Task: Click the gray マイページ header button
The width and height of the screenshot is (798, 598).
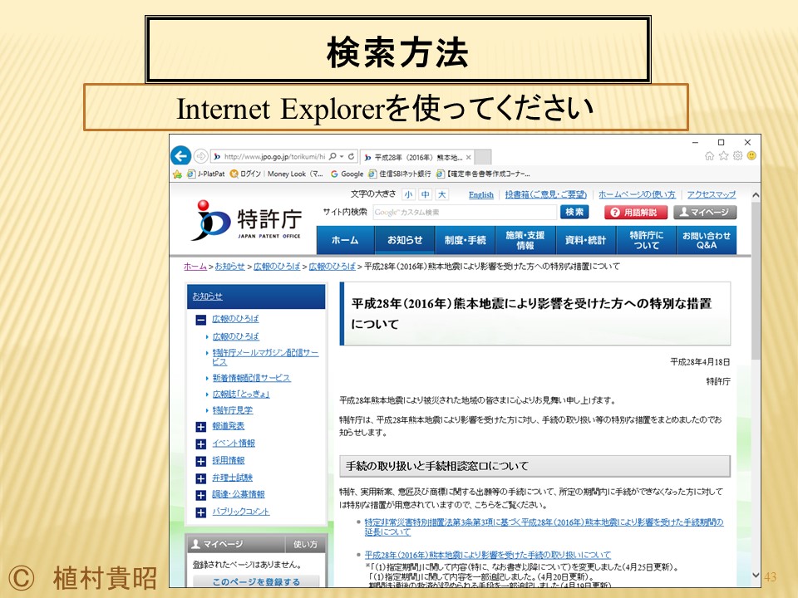Action: pos(705,212)
